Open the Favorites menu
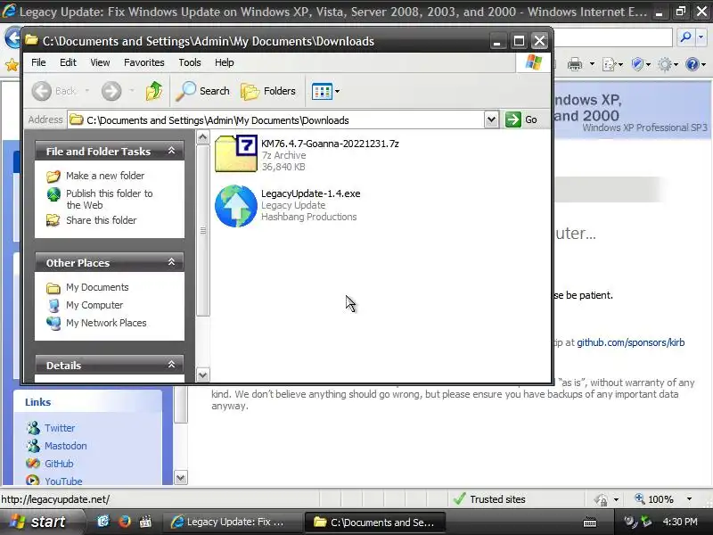This screenshot has width=713, height=535. 143,62
